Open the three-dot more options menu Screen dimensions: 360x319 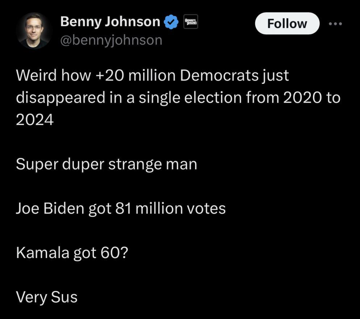pos(335,24)
